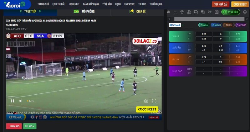Toggle the Châu Âu odds filter
Screen dimensions: 250x132
click(x=216, y=25)
